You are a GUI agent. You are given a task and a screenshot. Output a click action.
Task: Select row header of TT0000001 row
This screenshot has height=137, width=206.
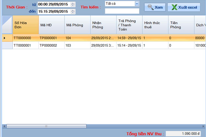(x=7, y=45)
